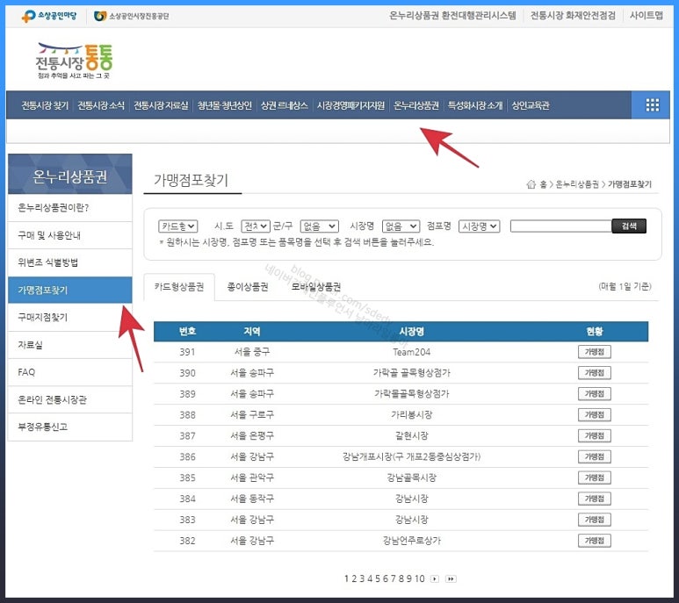Screen dimensions: 679x603
Task: Select 구매지점찾기 in the left sidebar
Action: 43,317
